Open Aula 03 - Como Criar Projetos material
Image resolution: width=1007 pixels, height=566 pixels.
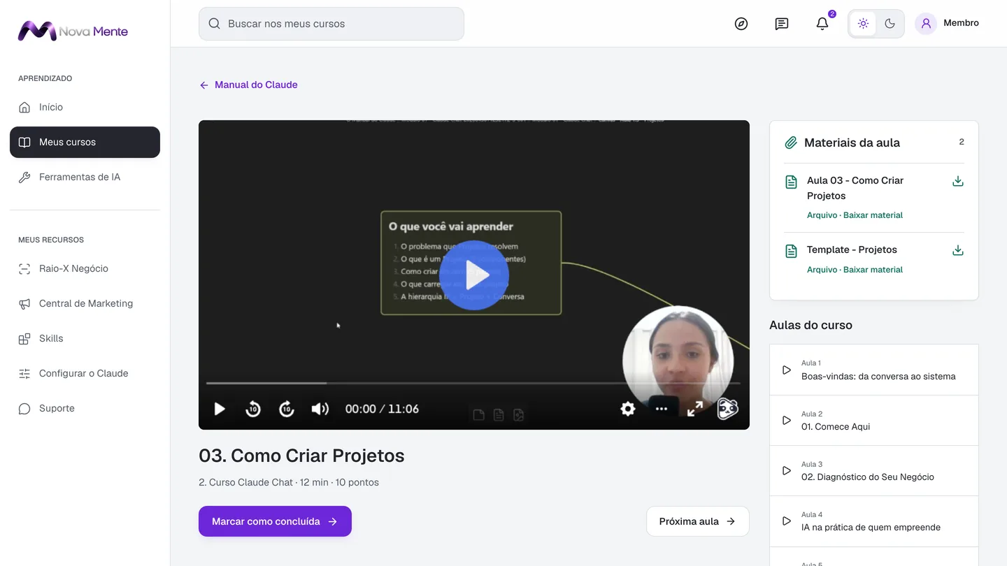[855, 188]
